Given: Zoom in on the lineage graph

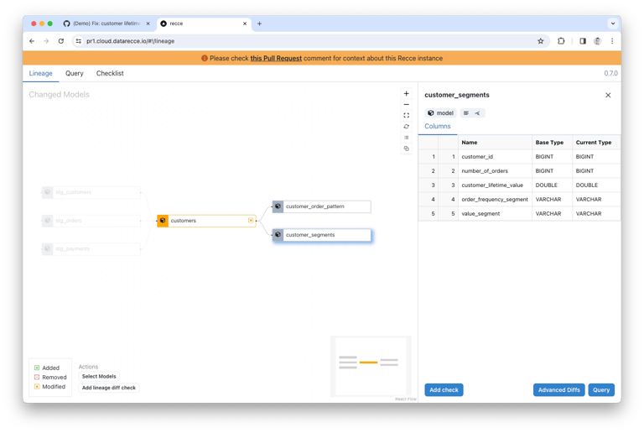Looking at the screenshot, I should tap(406, 94).
